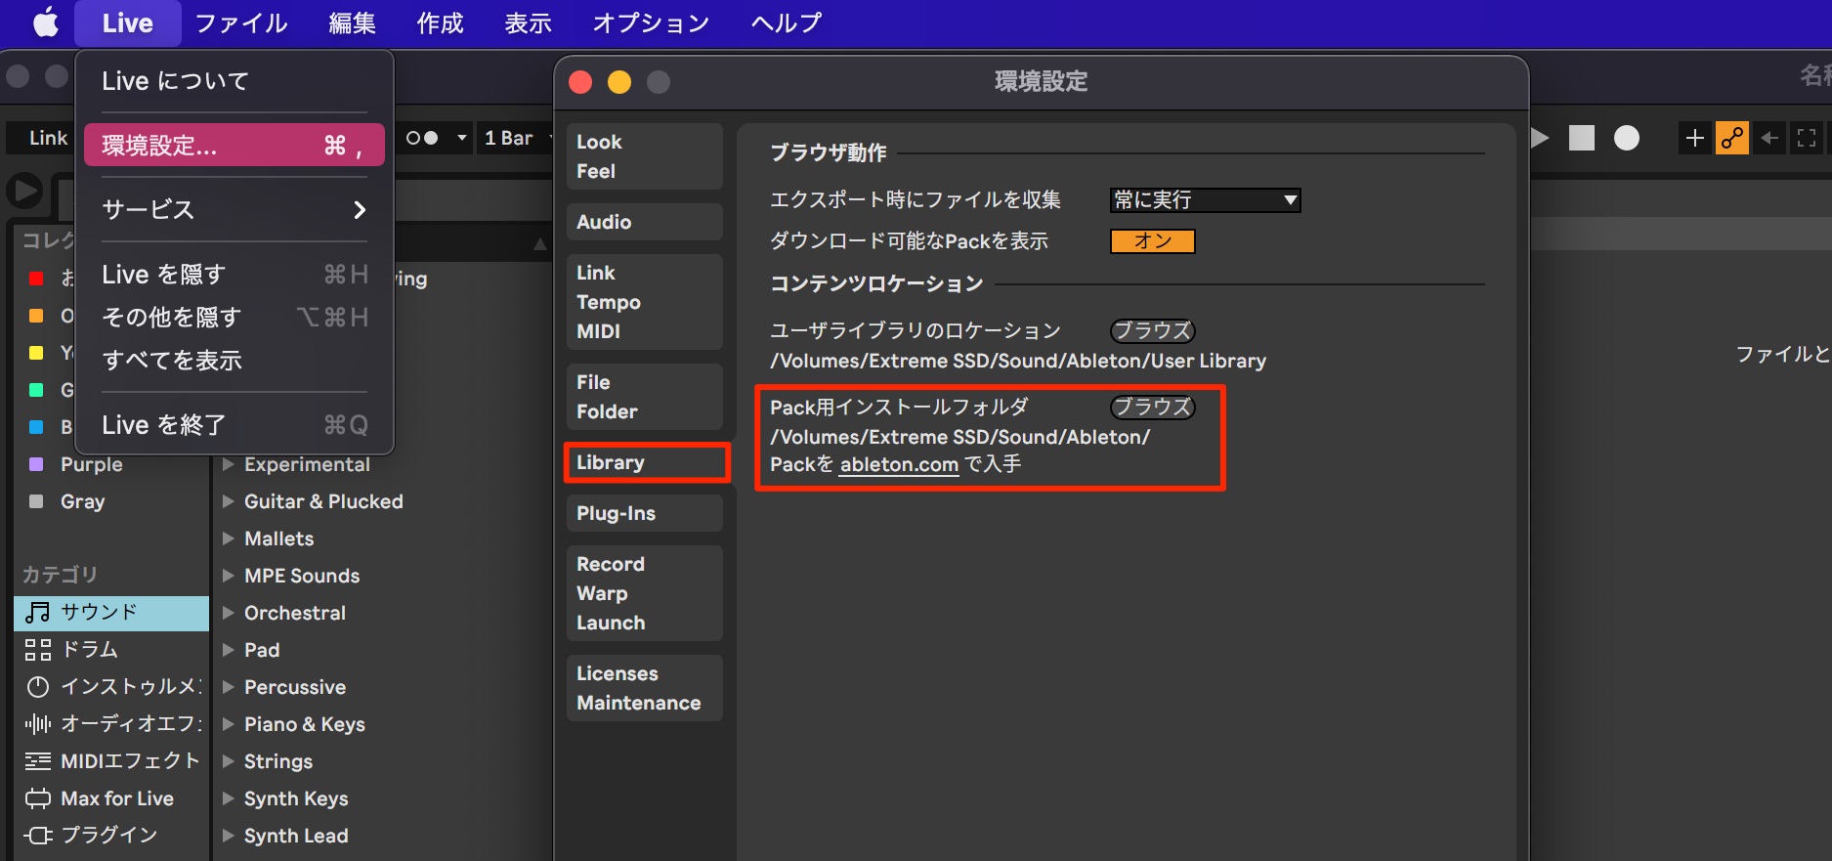Browse for Pack install folder

[1152, 408]
